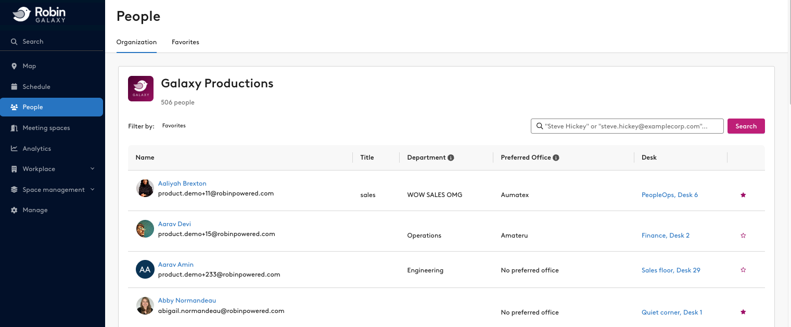This screenshot has width=791, height=327.
Task: Click the sidebar Search field
Action: 52,42
